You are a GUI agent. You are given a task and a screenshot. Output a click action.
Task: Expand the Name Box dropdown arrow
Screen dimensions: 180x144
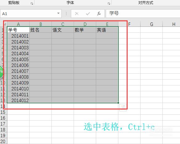point(59,14)
